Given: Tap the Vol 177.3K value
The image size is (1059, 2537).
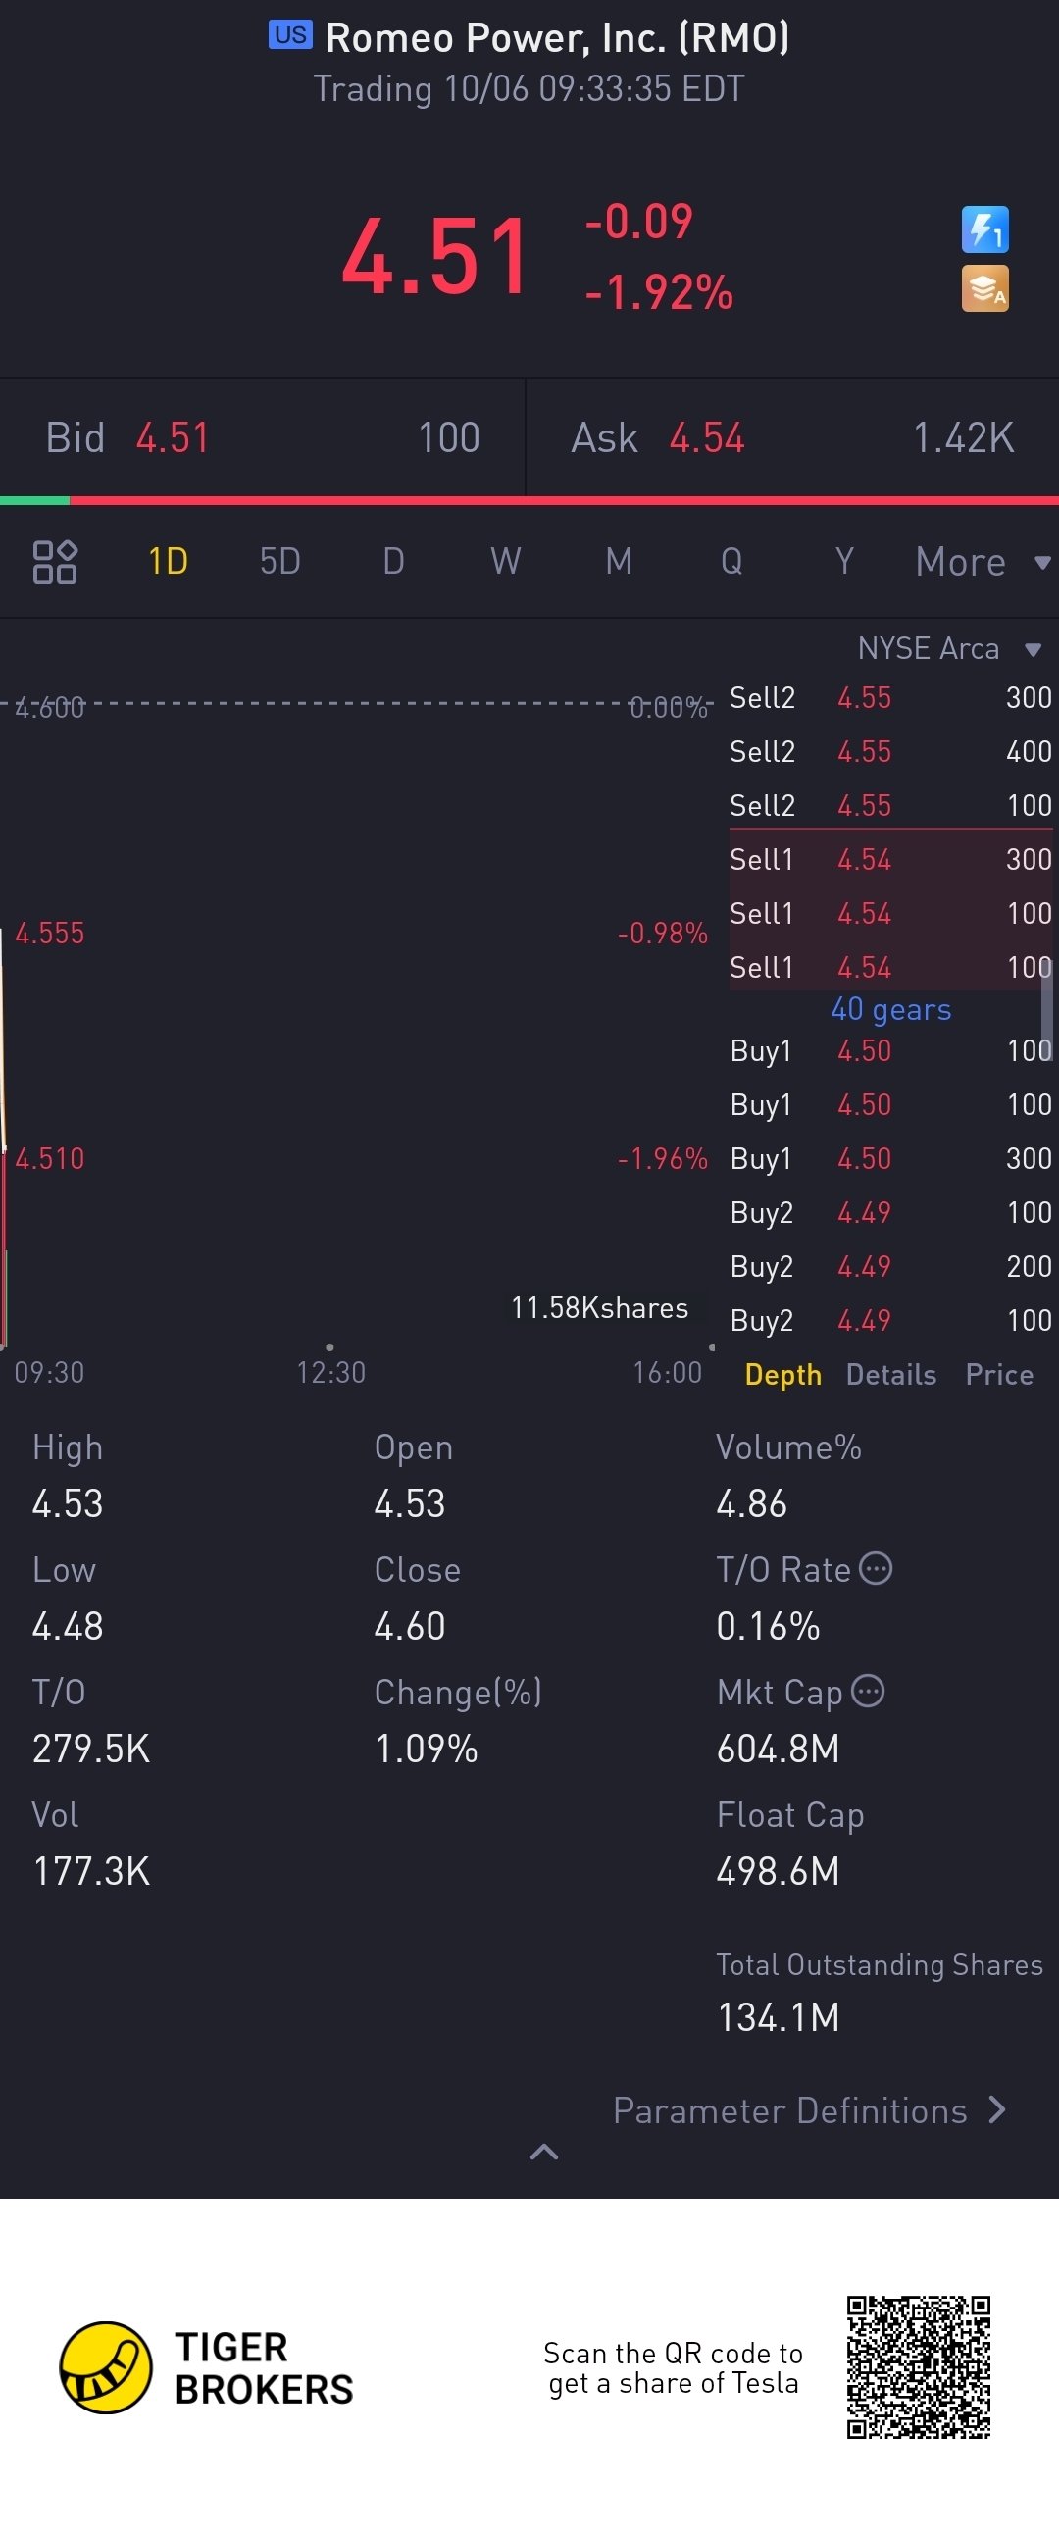Looking at the screenshot, I should click(90, 1870).
